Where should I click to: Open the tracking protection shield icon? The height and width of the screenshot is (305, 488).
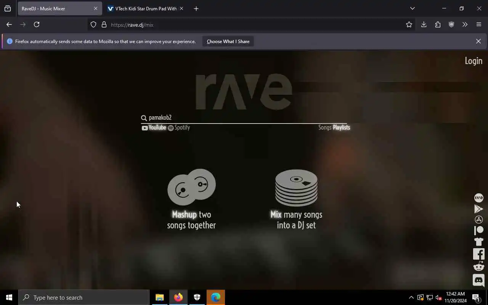[x=93, y=24]
